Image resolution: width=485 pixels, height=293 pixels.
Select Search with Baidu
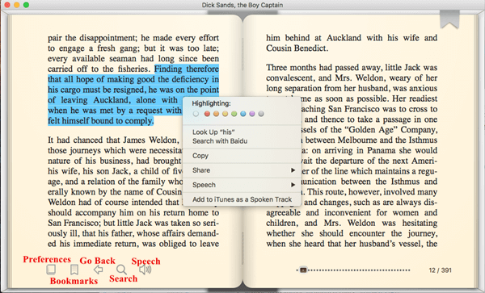(220, 141)
